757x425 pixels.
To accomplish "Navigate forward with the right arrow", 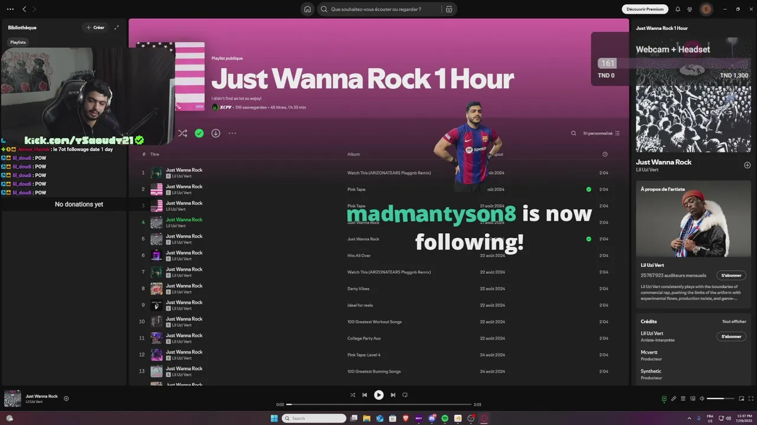I will pyautogui.click(x=34, y=9).
